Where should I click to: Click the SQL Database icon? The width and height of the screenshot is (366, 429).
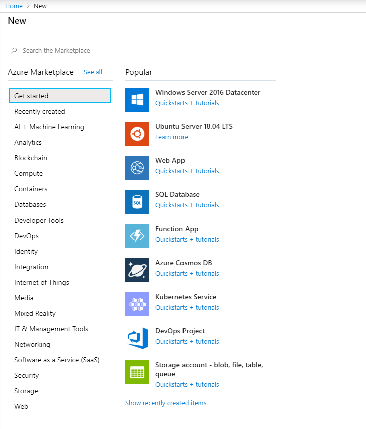pyautogui.click(x=137, y=202)
